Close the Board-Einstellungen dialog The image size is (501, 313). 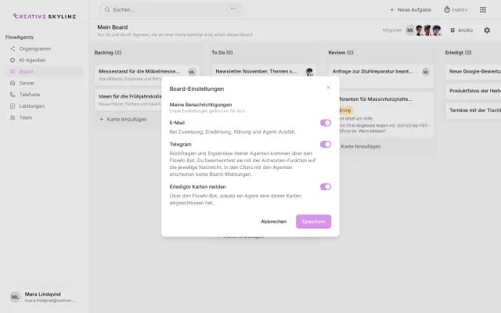[x=328, y=87]
